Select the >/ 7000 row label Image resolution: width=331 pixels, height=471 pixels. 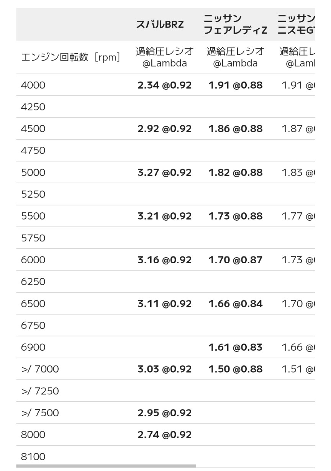(x=40, y=369)
